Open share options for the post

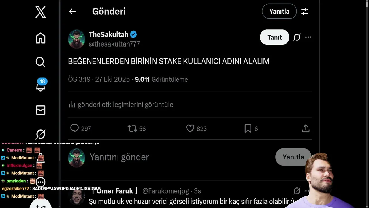click(306, 129)
